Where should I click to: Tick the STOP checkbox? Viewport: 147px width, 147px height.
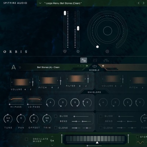click(138, 137)
